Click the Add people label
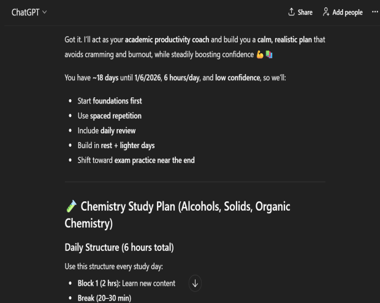The width and height of the screenshot is (380, 303). pyautogui.click(x=347, y=12)
